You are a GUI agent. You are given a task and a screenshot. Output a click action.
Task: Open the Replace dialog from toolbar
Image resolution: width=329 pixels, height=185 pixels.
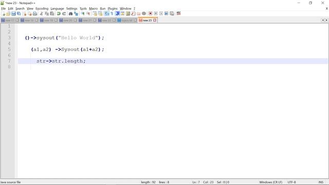pyautogui.click(x=76, y=14)
